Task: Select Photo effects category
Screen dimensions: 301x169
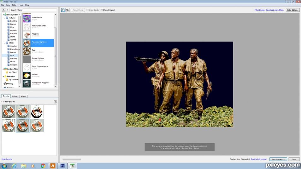Action: (13, 62)
